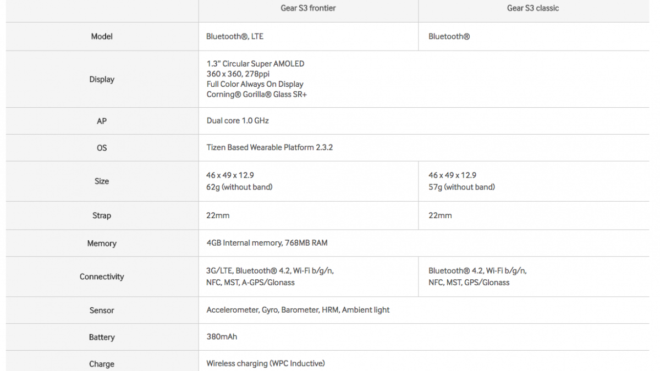
Task: Click the "Bluetooth®, LTE" model cell
Action: click(x=235, y=36)
